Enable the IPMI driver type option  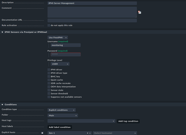[49, 73]
